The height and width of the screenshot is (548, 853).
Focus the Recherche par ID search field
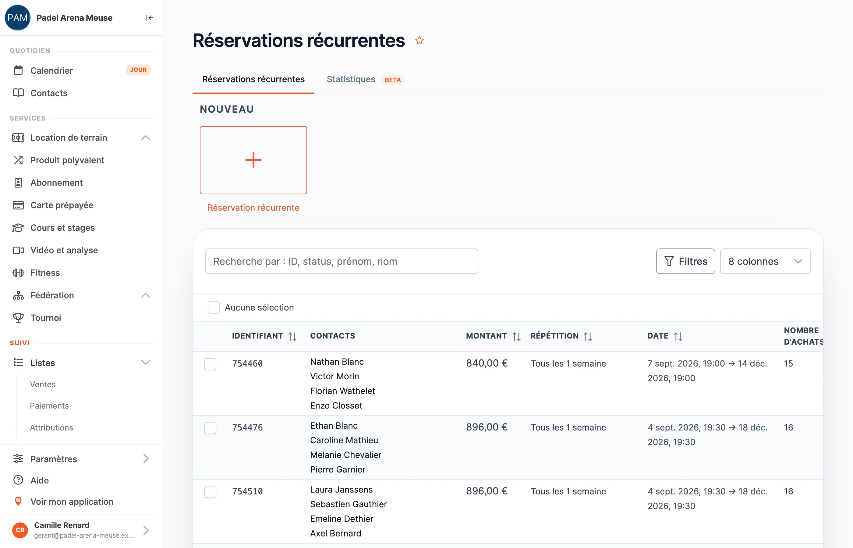click(x=342, y=262)
